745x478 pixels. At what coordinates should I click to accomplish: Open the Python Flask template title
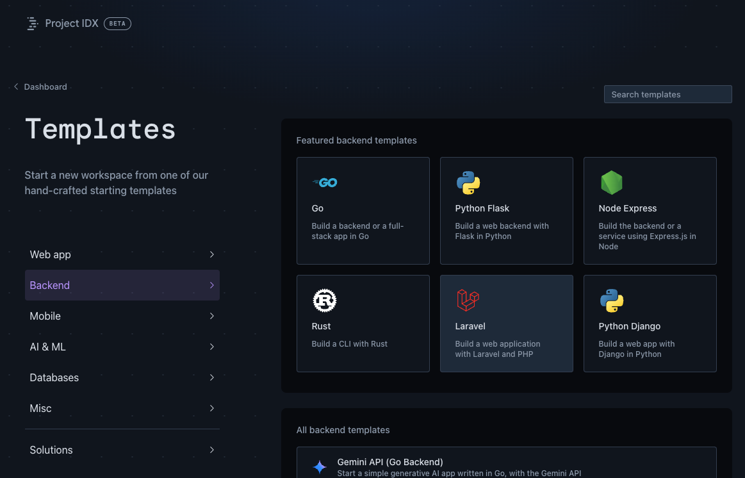click(x=482, y=208)
